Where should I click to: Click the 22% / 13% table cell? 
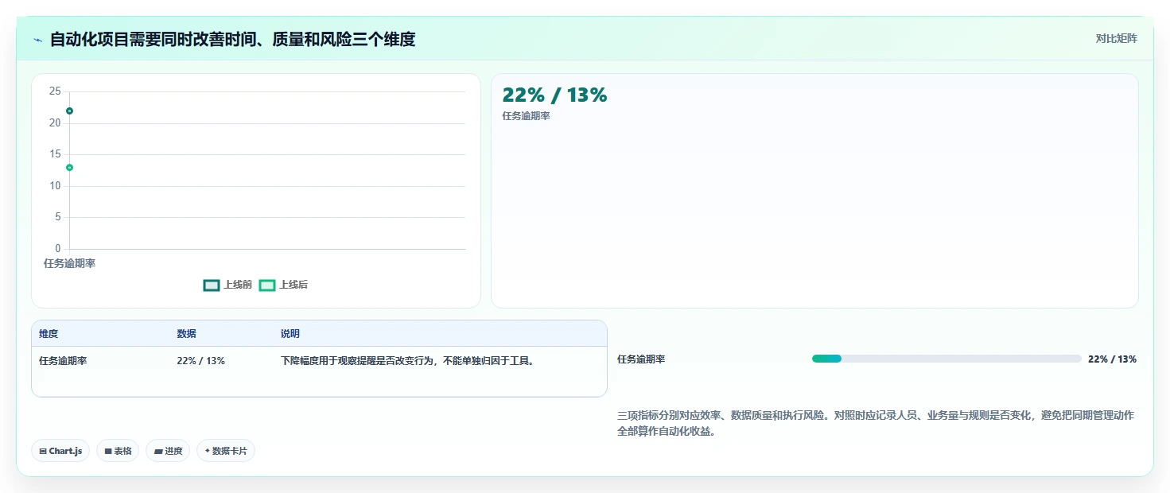pyautogui.click(x=200, y=361)
